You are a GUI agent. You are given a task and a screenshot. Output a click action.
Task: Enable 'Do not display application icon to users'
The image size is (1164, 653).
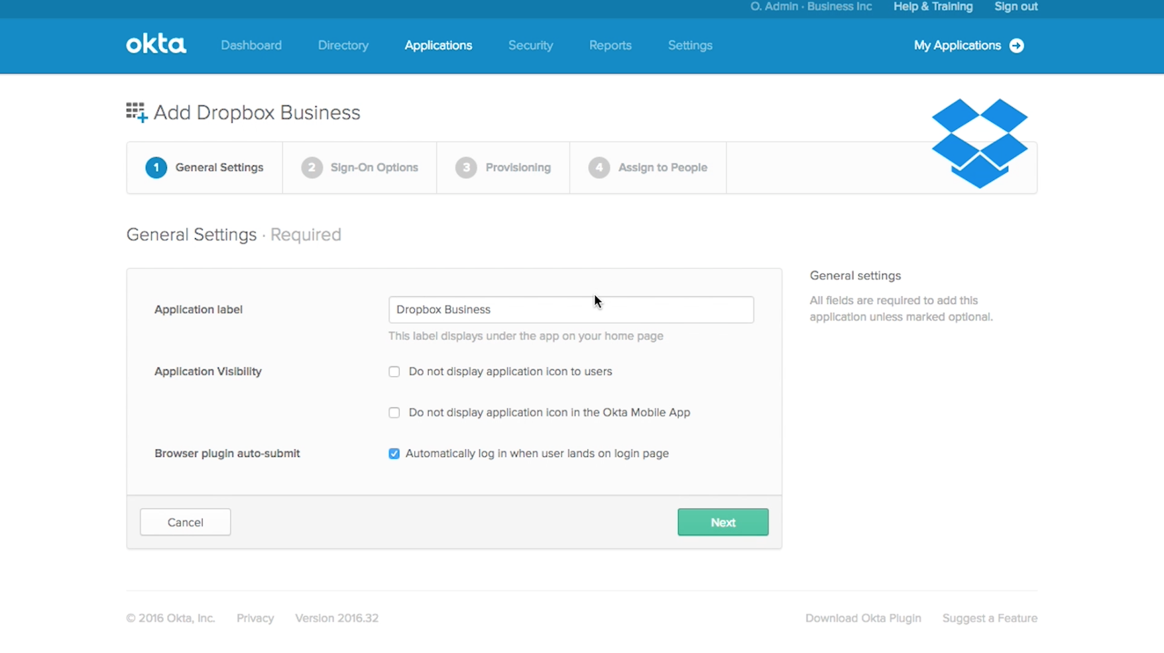point(394,372)
